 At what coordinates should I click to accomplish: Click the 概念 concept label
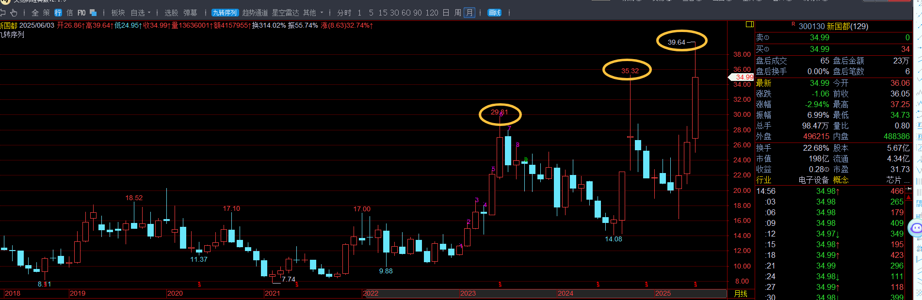click(x=841, y=180)
